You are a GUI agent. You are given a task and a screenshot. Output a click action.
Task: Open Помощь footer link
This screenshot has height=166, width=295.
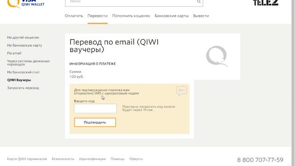[x=118, y=159]
